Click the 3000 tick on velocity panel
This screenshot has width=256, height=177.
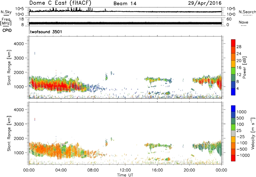(19, 124)
